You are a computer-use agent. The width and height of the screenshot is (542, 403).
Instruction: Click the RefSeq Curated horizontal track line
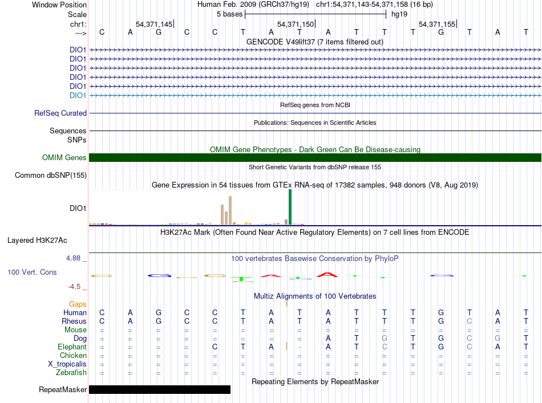click(x=315, y=113)
